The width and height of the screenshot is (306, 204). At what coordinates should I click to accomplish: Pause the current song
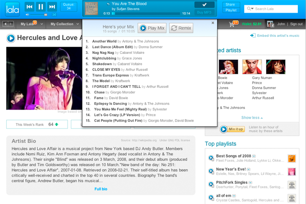[41, 7]
